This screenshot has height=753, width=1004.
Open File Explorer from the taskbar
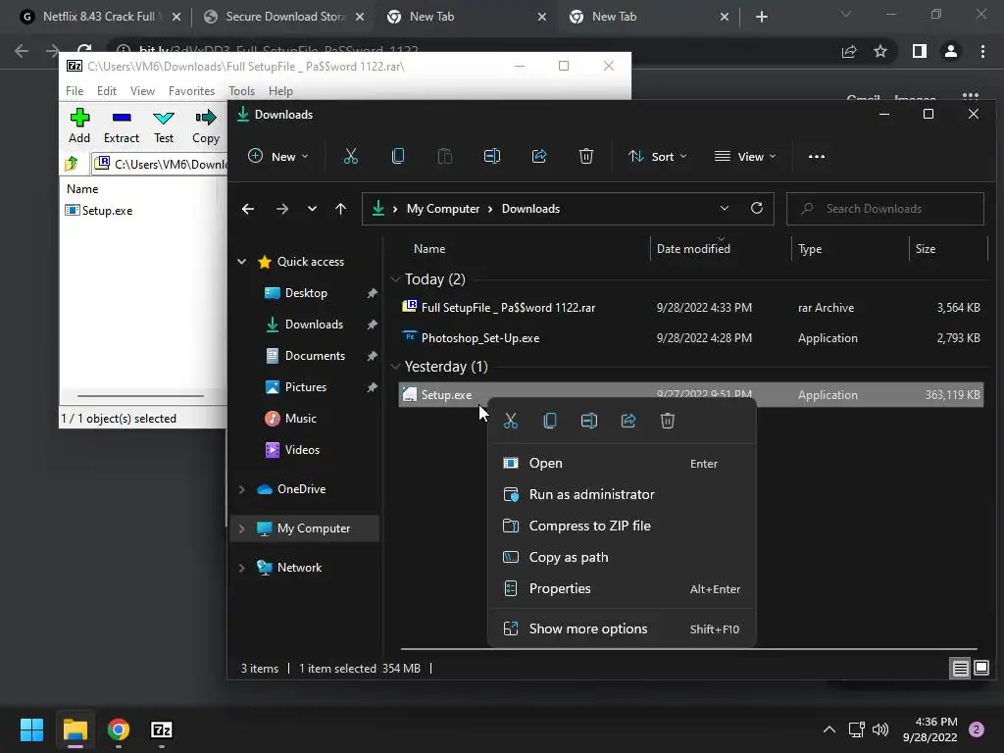pos(75,729)
